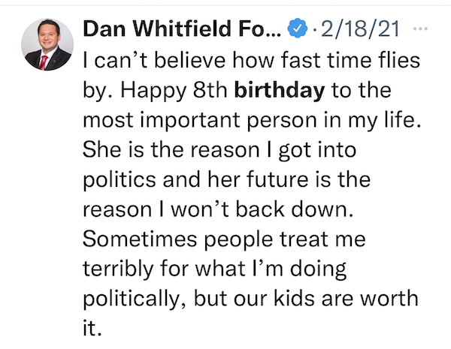Open the 'Dan Whitfield Fo...' profile name
451x349 pixels.
pyautogui.click(x=181, y=29)
